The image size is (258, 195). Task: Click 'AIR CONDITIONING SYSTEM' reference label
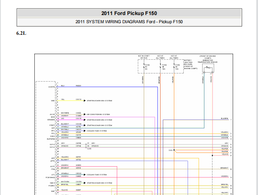[98, 114]
